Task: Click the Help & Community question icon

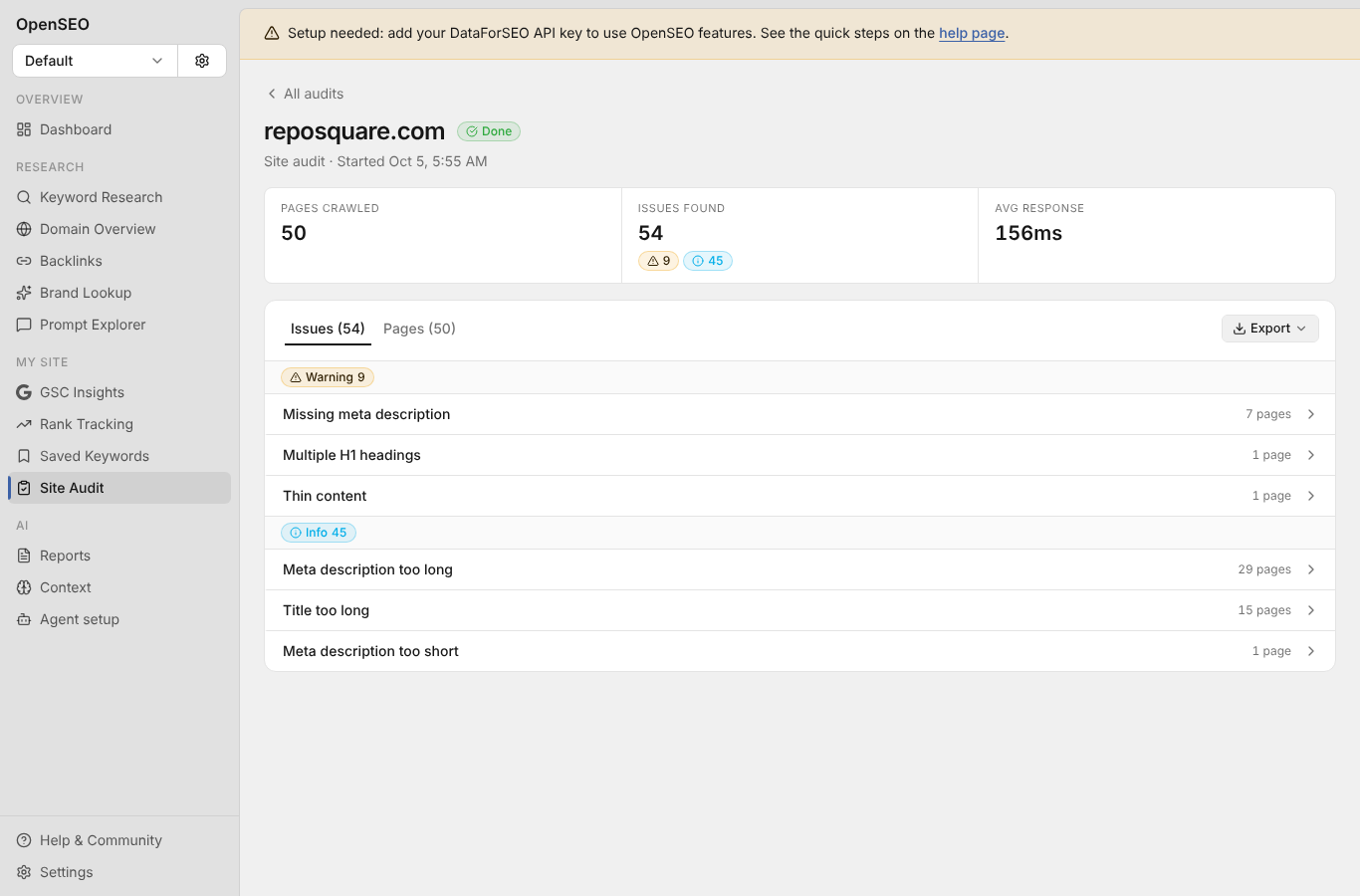Action: tap(24, 840)
